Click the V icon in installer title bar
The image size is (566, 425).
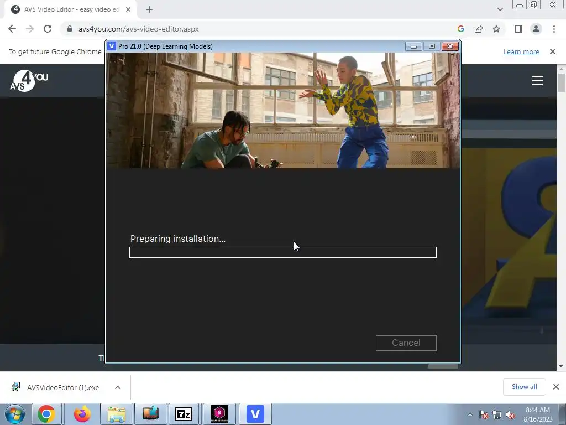coord(112,46)
